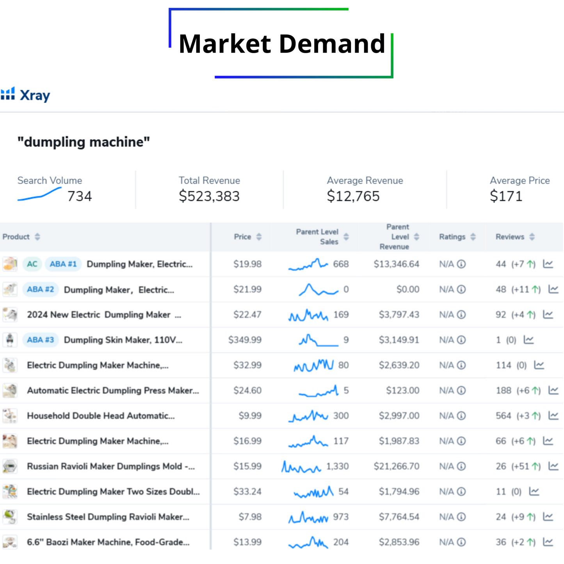Open review chart icon for $21.99 product
Image resolution: width=564 pixels, height=564 pixels.
pos(553,289)
